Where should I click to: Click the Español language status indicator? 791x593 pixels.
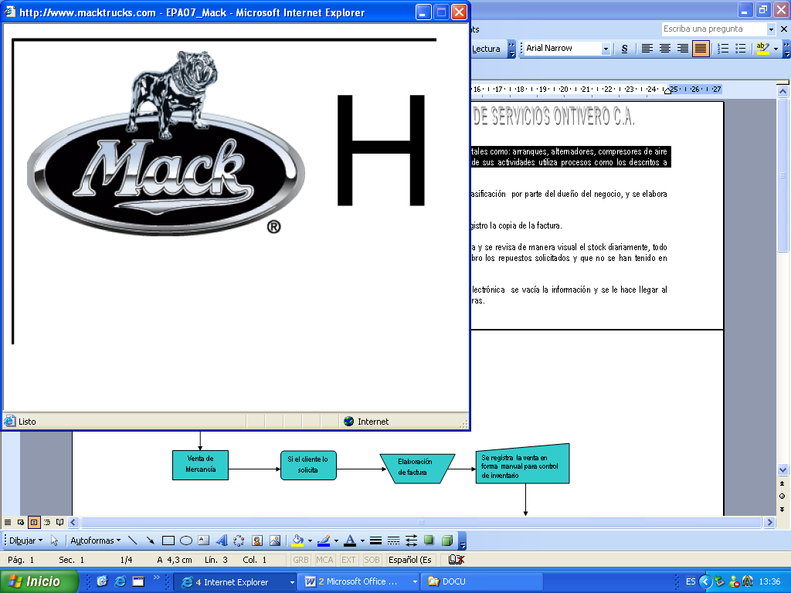pos(410,560)
